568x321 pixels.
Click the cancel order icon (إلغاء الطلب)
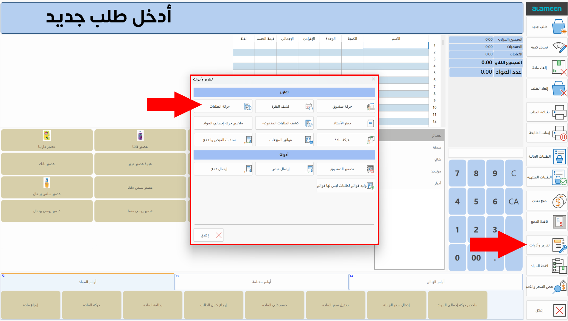click(559, 89)
